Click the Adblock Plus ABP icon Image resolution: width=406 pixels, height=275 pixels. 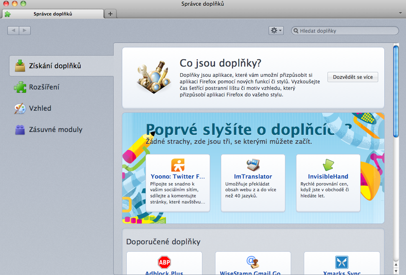coord(164,262)
